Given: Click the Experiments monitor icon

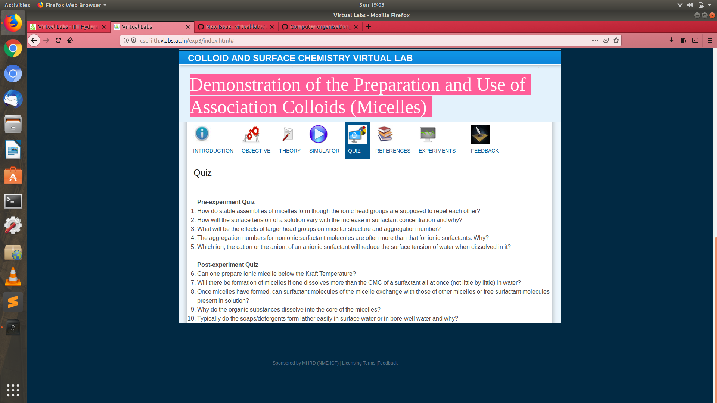Looking at the screenshot, I should pos(427,134).
